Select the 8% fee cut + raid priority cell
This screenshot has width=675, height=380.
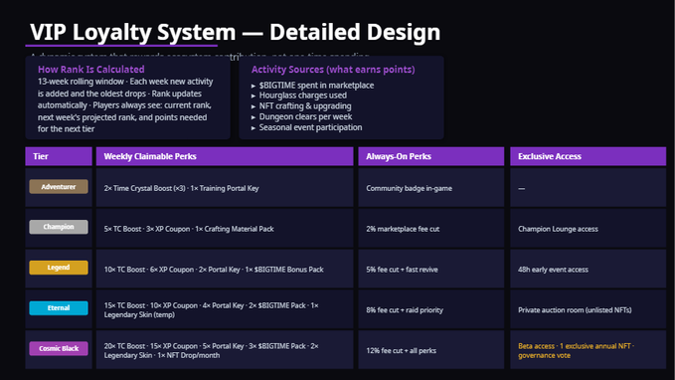[x=430, y=309]
